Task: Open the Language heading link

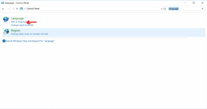Action: (x=17, y=18)
